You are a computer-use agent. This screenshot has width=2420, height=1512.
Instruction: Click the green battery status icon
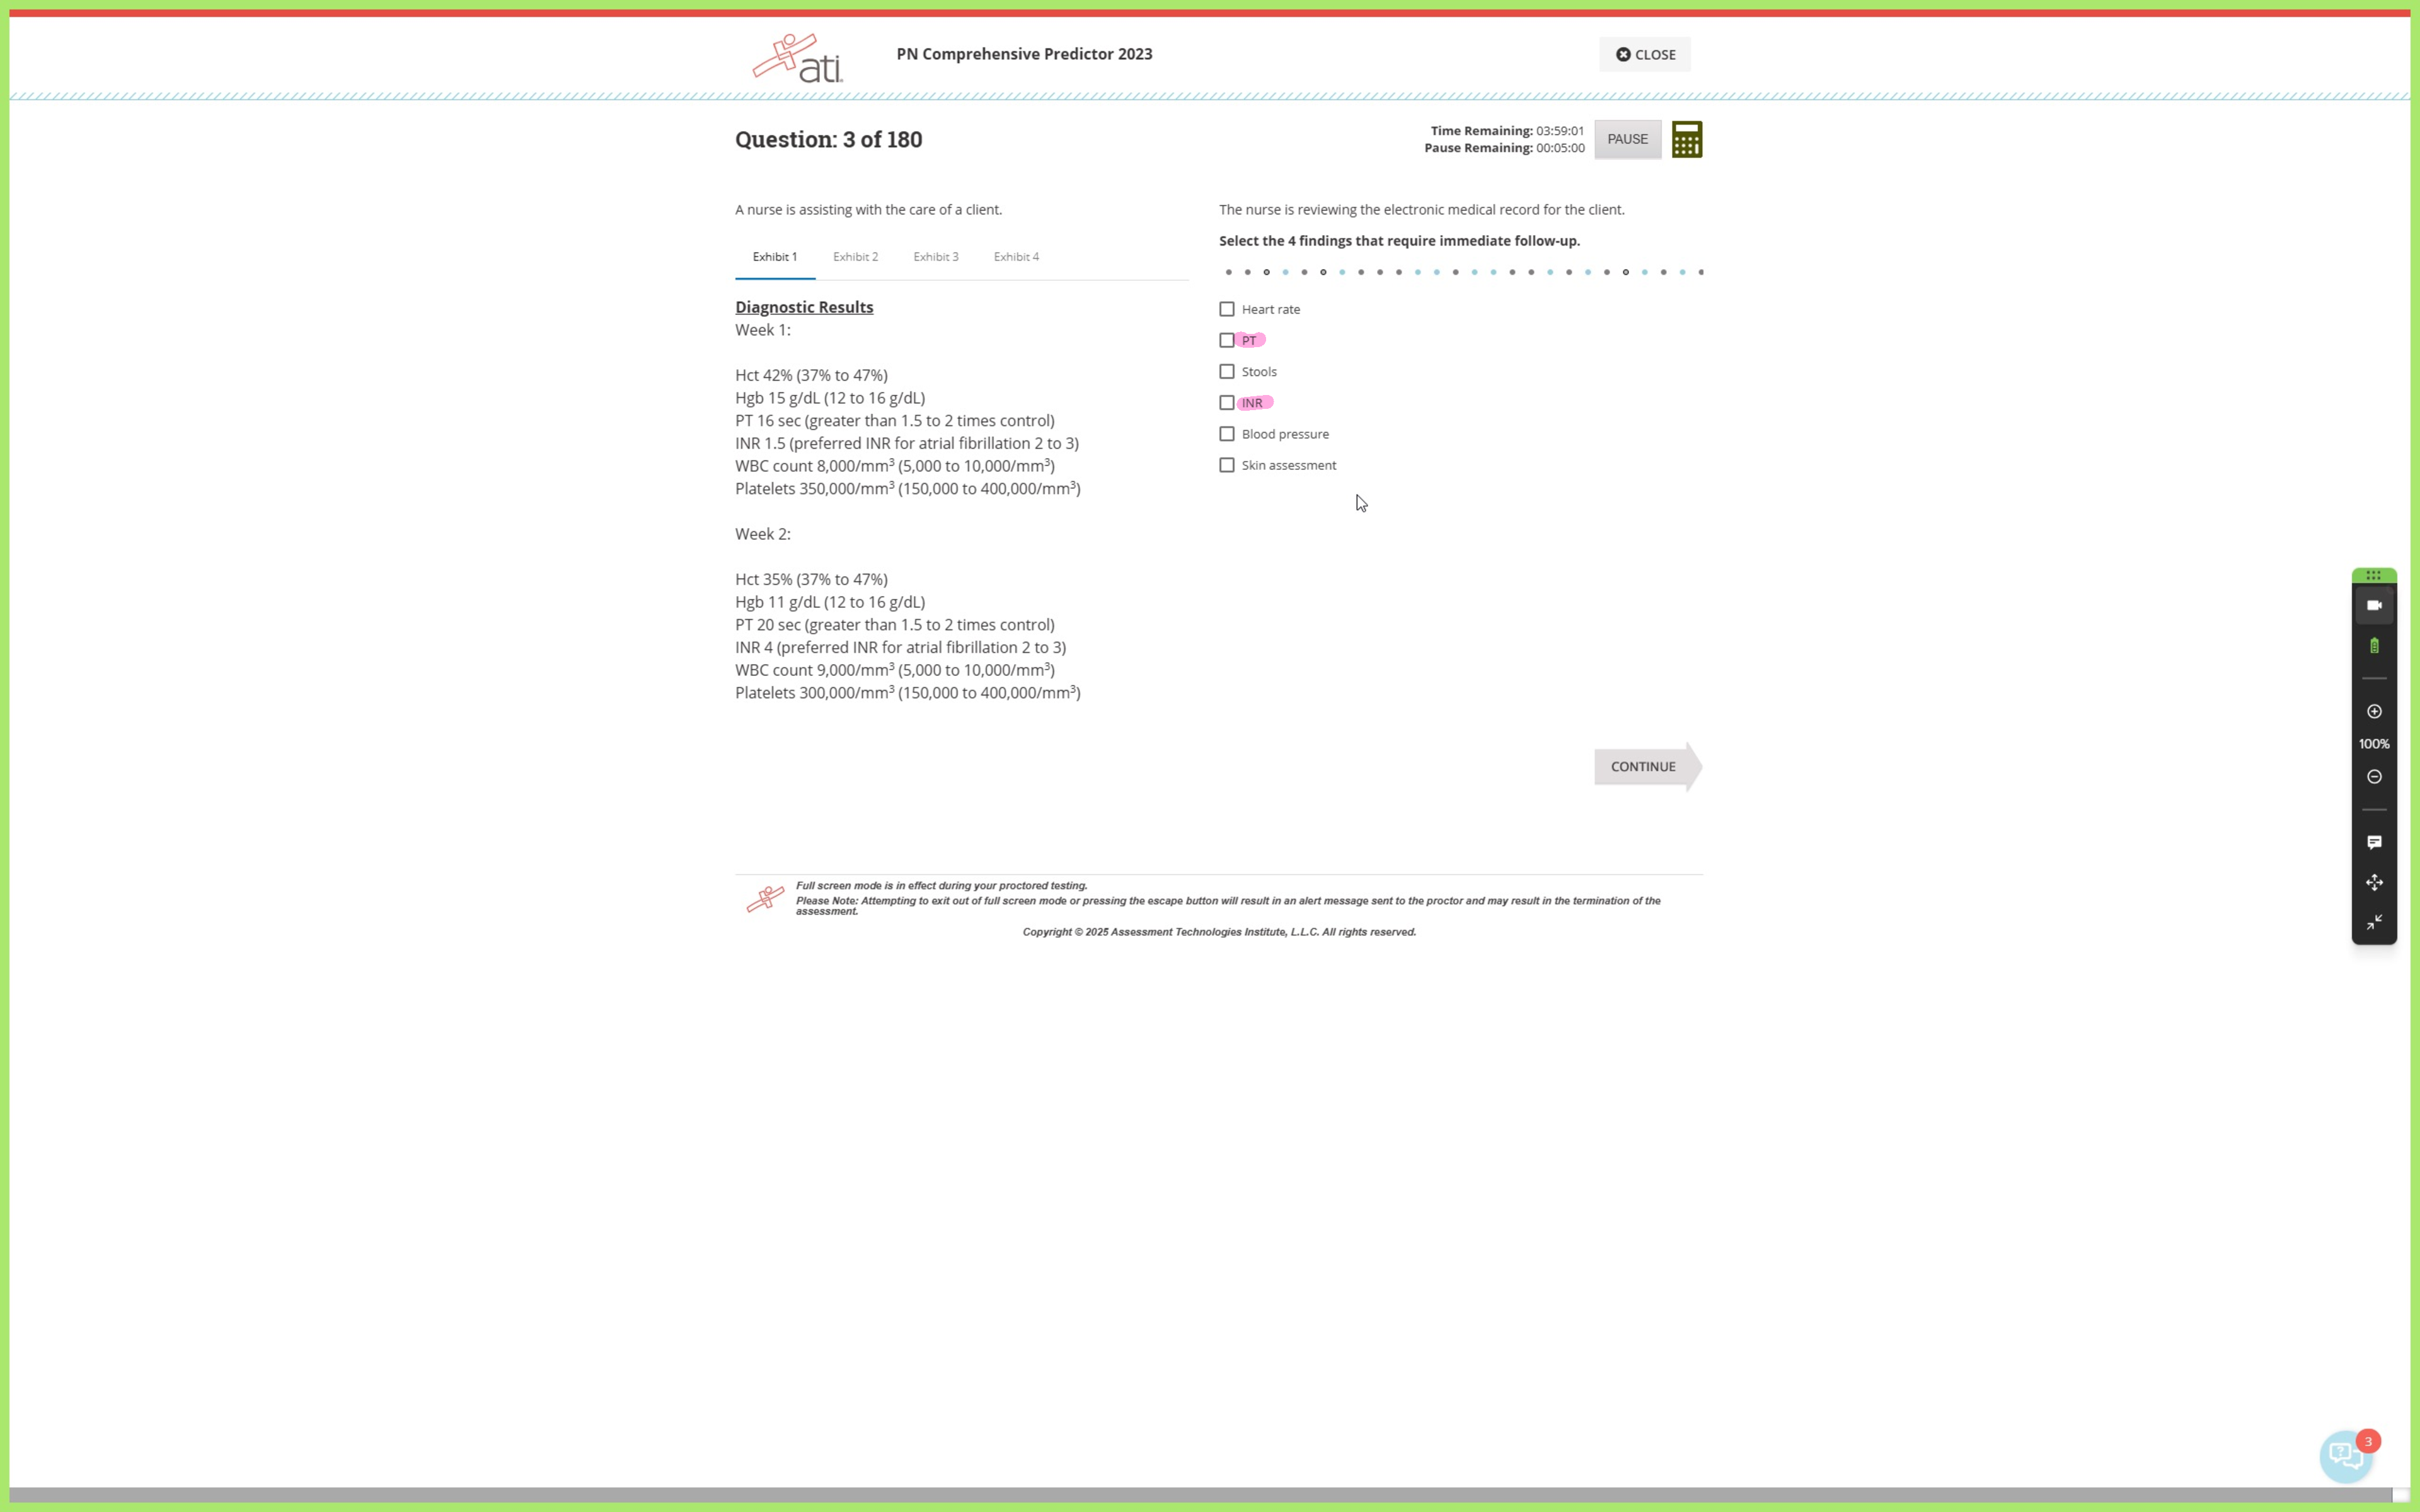(2374, 646)
